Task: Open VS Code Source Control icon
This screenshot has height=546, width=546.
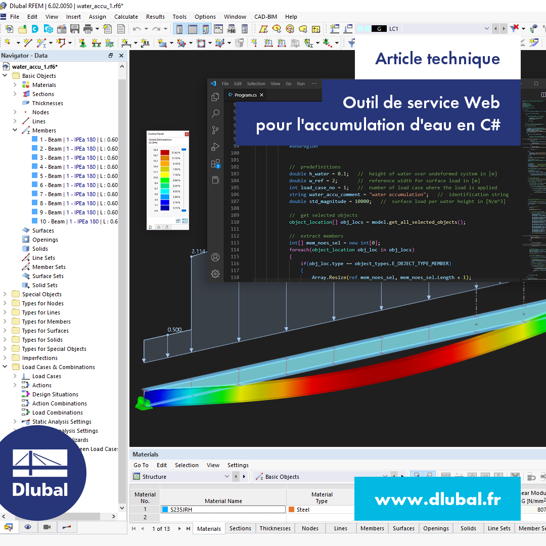Action: pos(215,130)
